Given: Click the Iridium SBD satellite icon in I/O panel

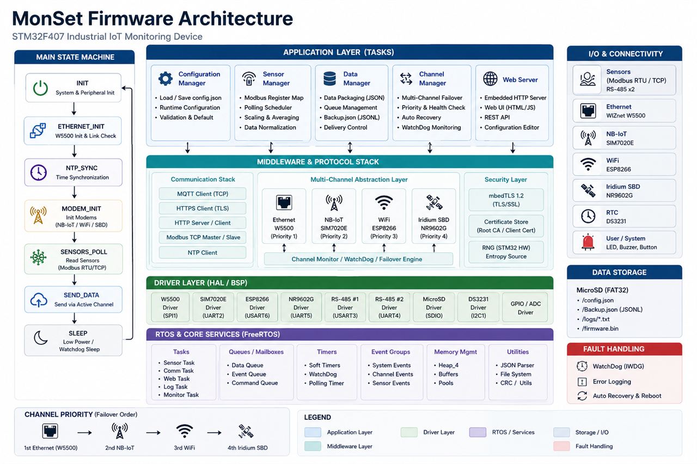Looking at the screenshot, I should [588, 190].
